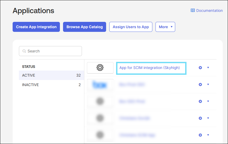Click the blue logo in second app row
The width and height of the screenshot is (228, 144).
click(x=100, y=85)
